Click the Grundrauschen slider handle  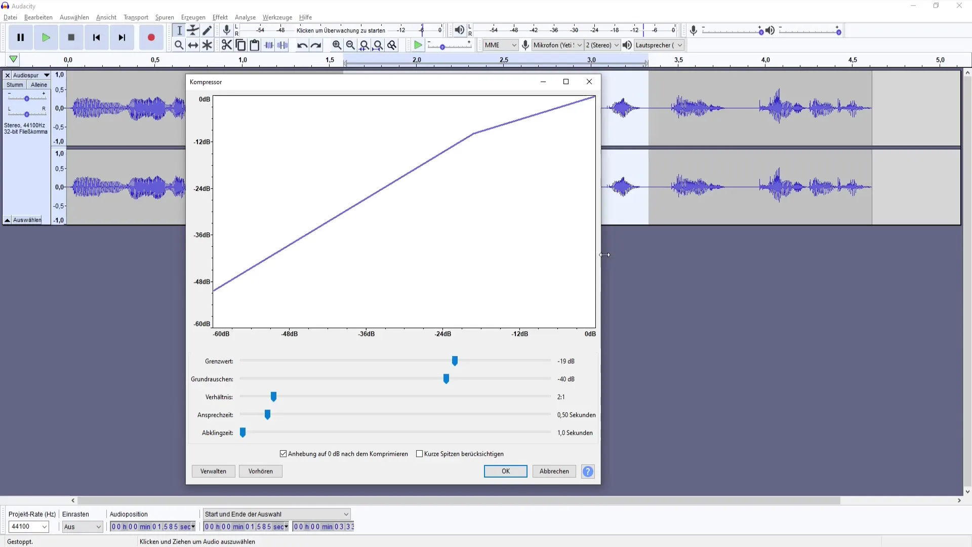click(x=446, y=379)
